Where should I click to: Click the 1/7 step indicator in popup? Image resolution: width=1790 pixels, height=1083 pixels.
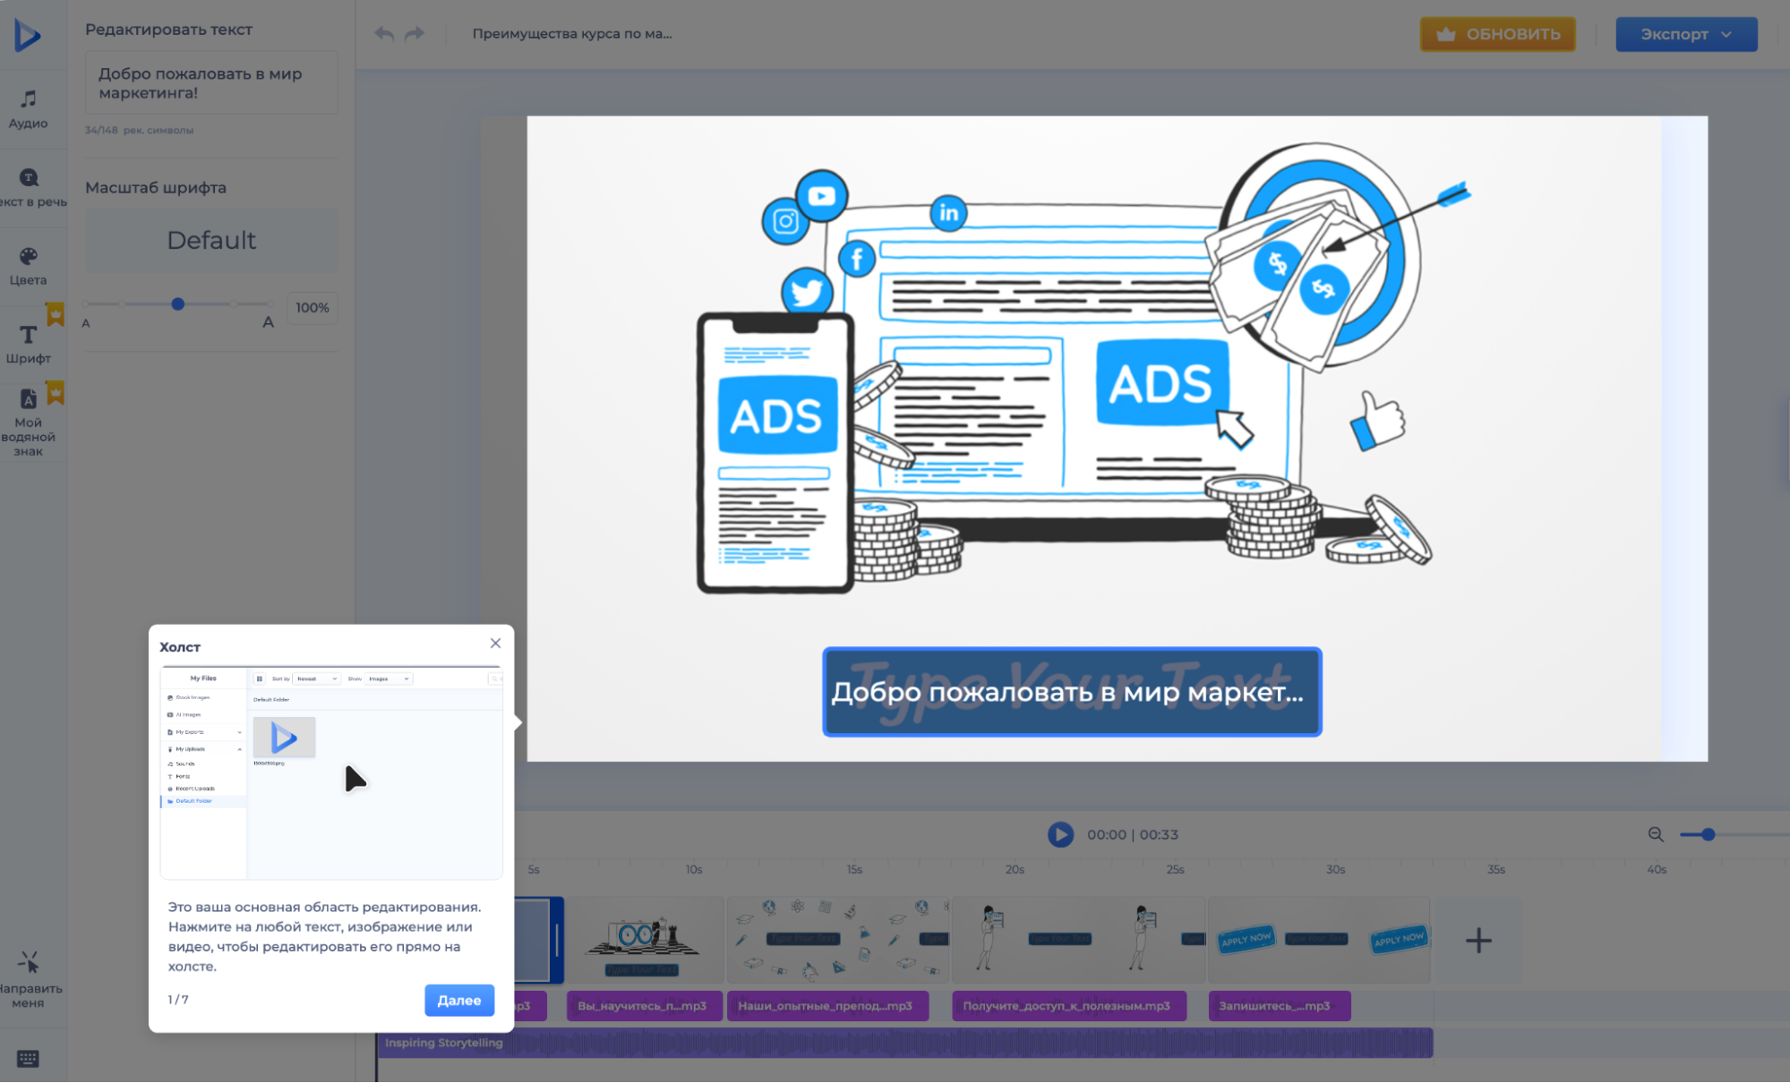[178, 1000]
